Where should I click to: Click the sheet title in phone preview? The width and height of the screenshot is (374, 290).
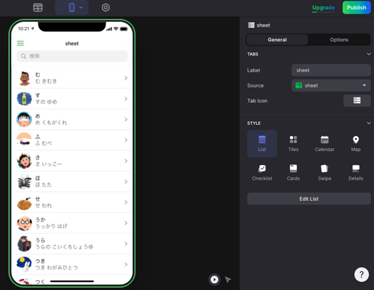click(x=72, y=44)
